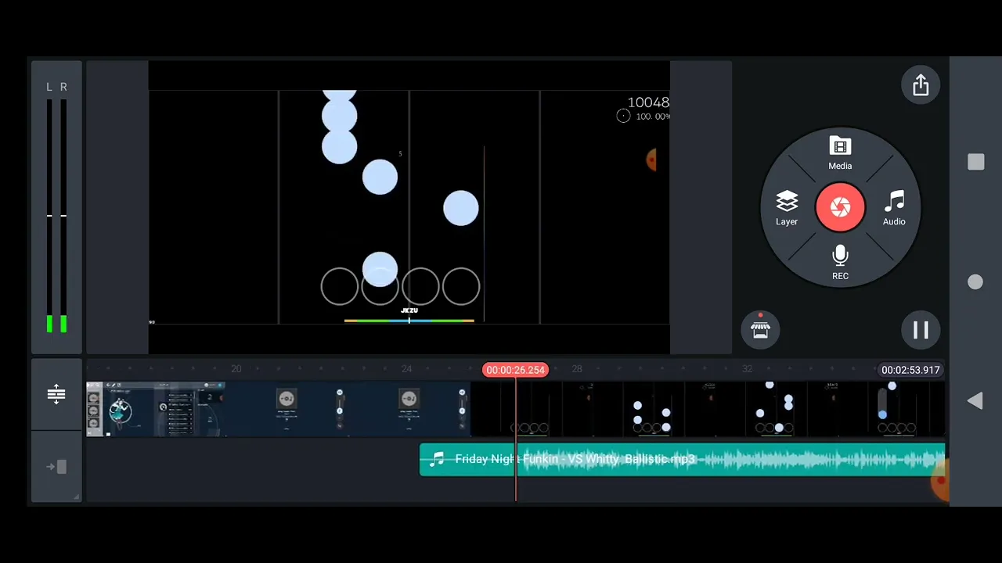Click the 20 second ruler mark
The image size is (1002, 563).
(x=236, y=369)
